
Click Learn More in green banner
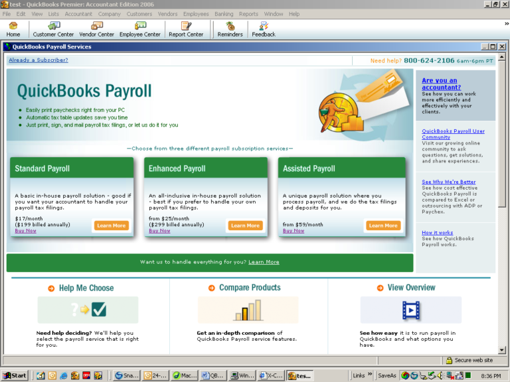coord(264,262)
